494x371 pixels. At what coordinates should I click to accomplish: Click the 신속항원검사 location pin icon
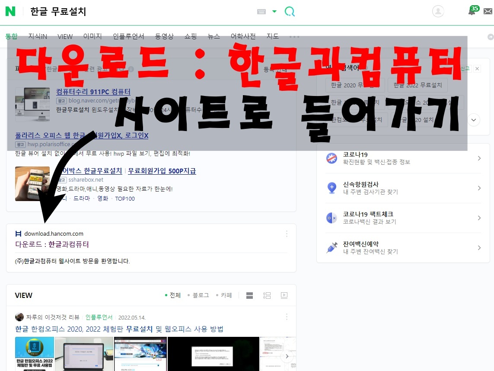[331, 188]
